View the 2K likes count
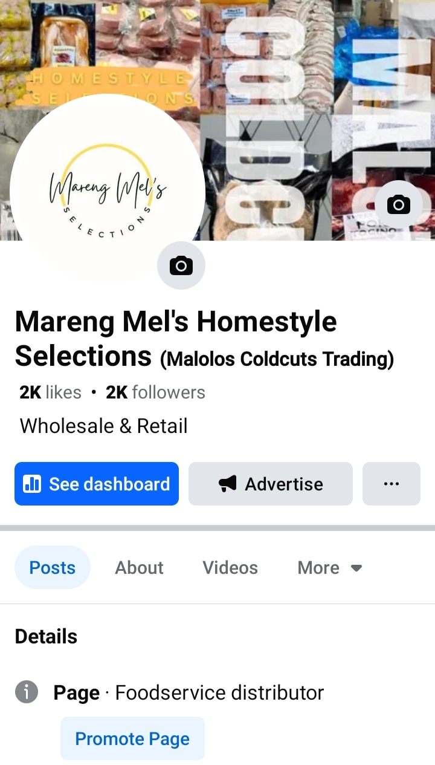 click(x=50, y=392)
